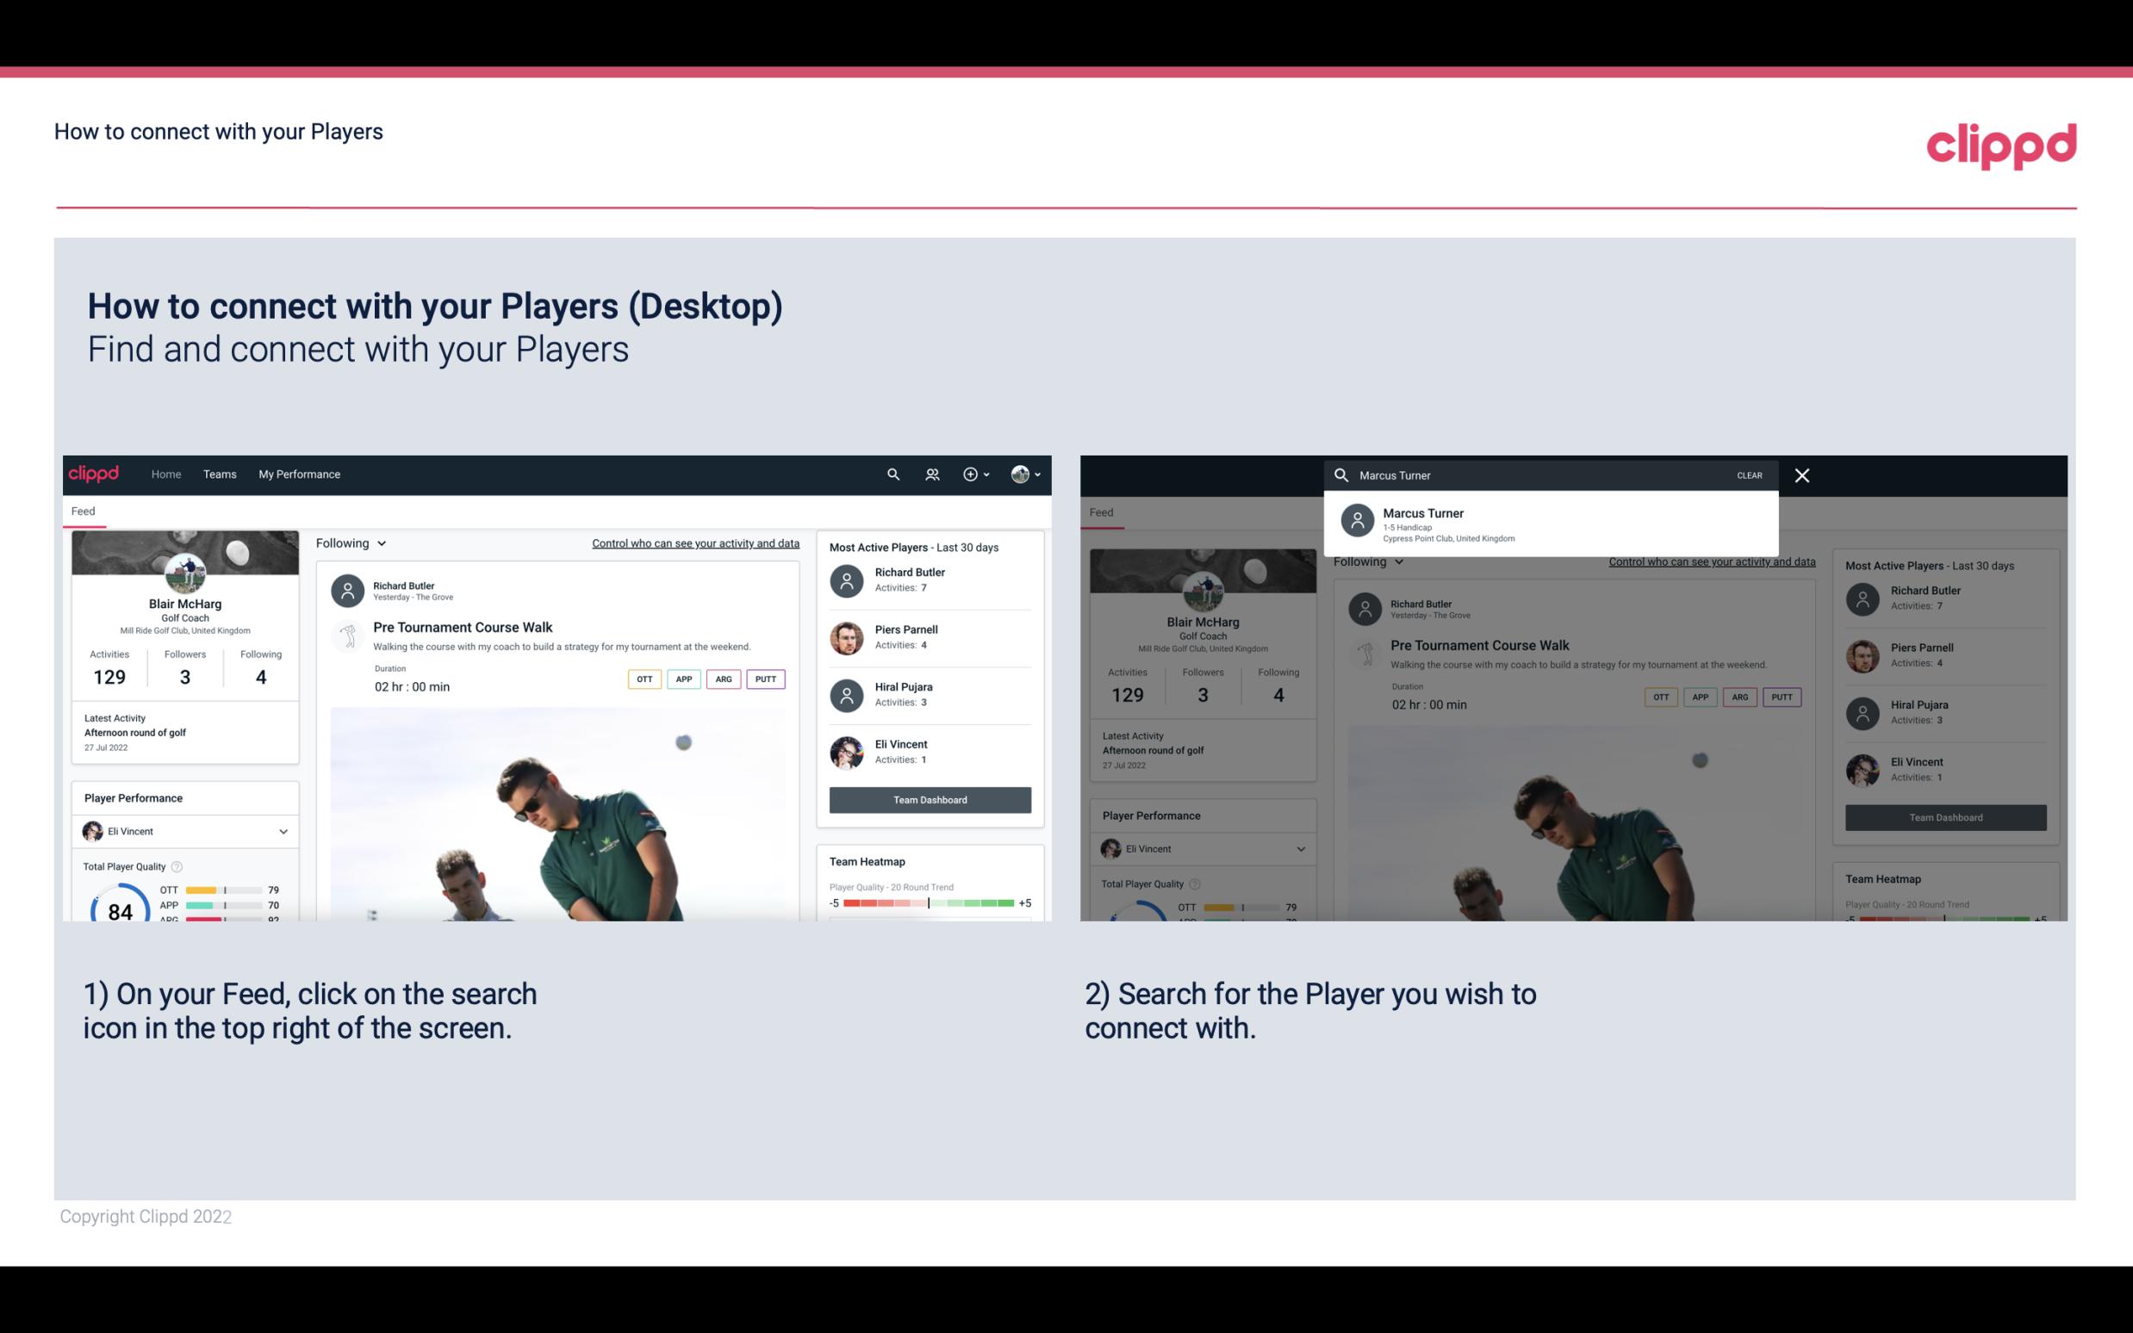This screenshot has width=2133, height=1333.
Task: Select the Feed tab label
Action: click(x=84, y=510)
